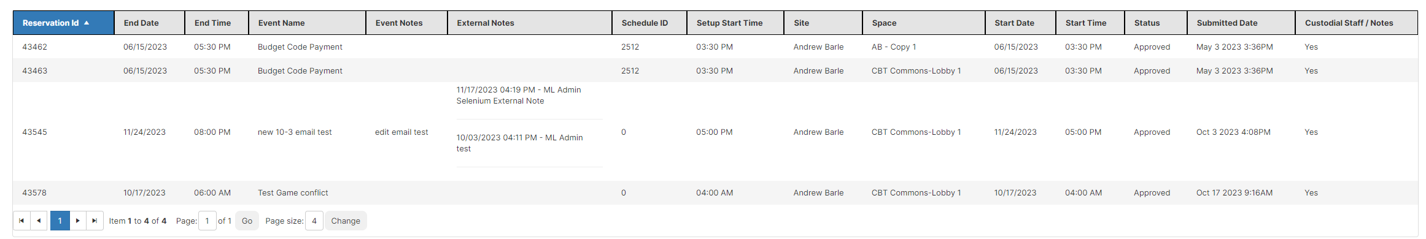Go to first page pager icon
Viewport: 1426px width, 239px height.
point(21,221)
